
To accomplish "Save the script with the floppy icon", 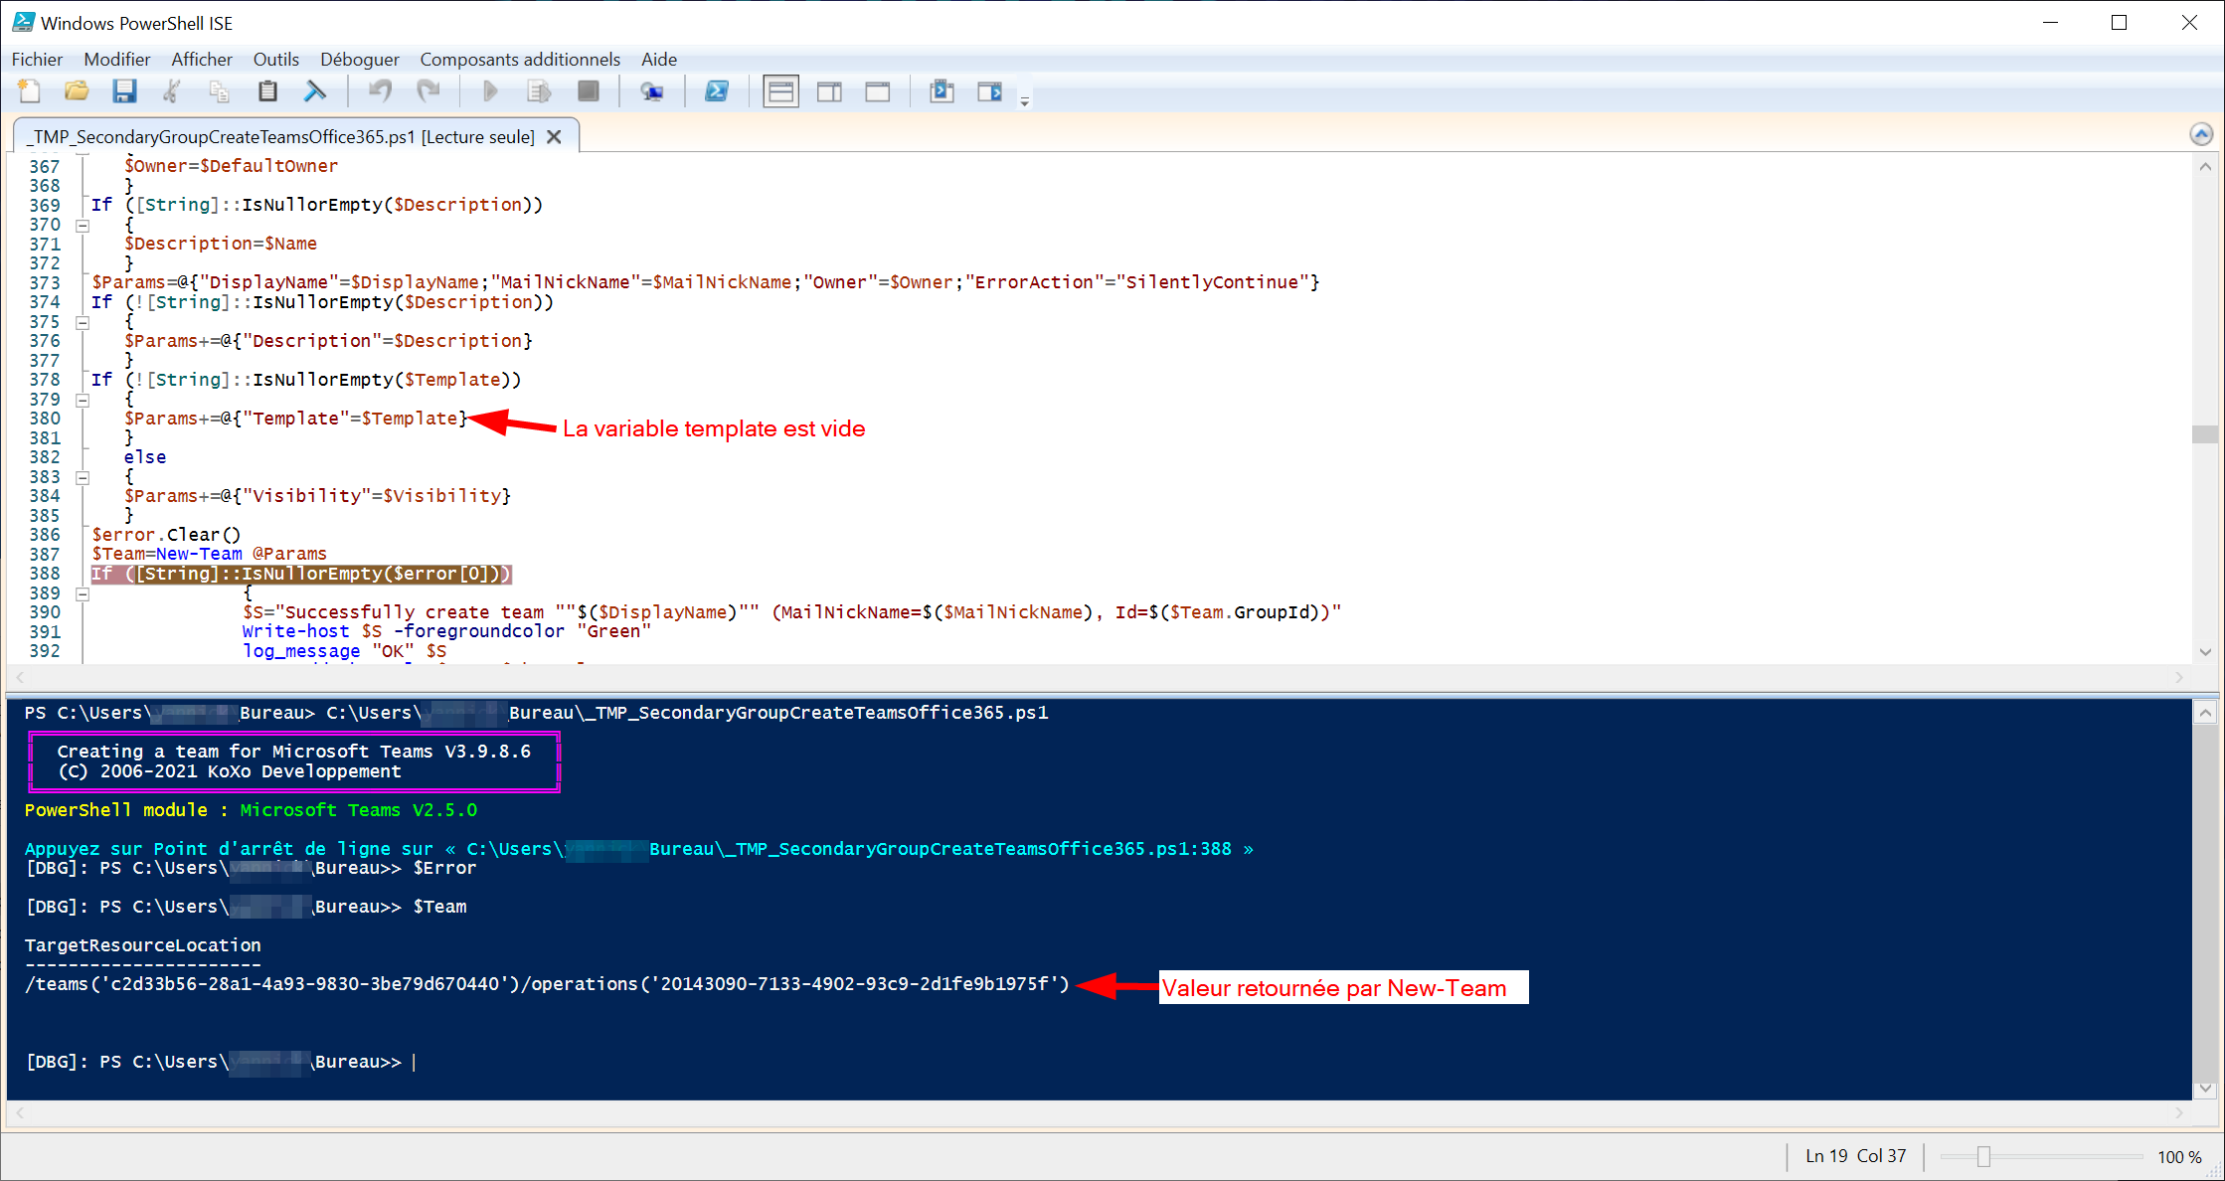I will pyautogui.click(x=124, y=91).
